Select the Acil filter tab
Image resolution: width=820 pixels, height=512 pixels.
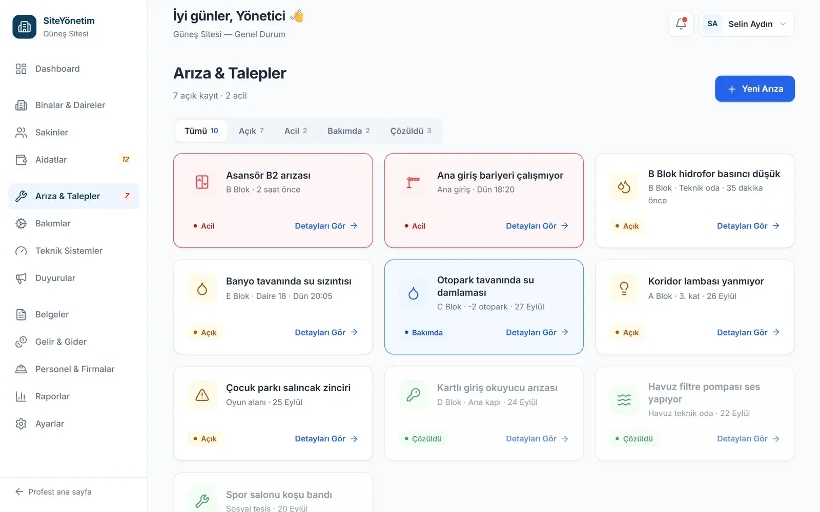tap(296, 131)
